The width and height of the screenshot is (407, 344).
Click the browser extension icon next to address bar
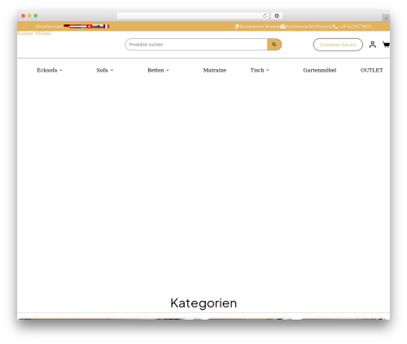pyautogui.click(x=277, y=15)
